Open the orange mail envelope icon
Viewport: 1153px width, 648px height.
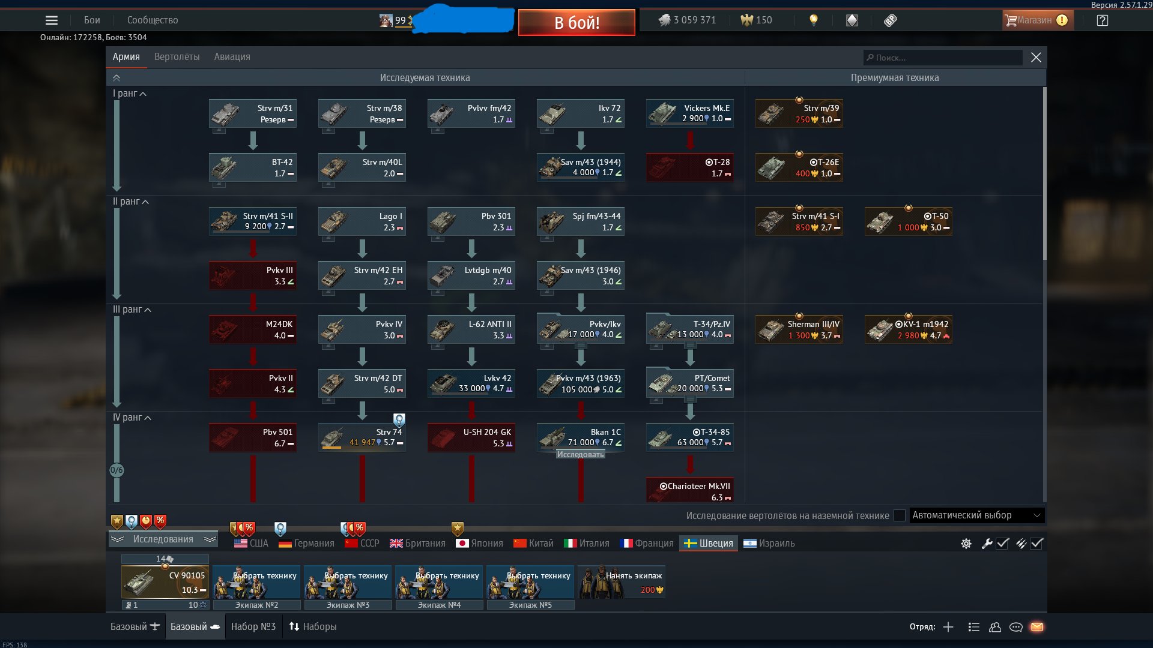pyautogui.click(x=1037, y=627)
